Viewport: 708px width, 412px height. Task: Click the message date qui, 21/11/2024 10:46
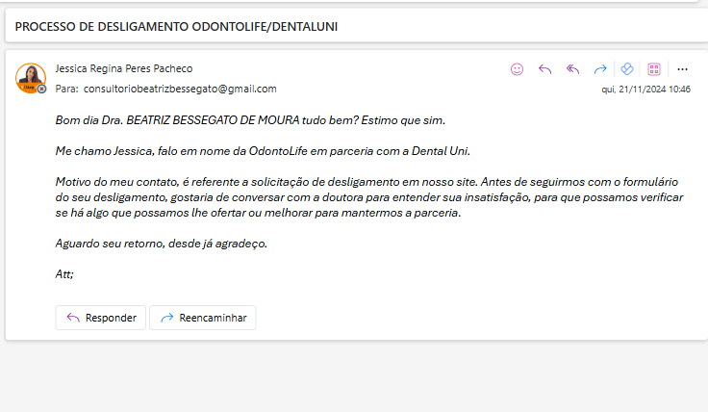(645, 89)
